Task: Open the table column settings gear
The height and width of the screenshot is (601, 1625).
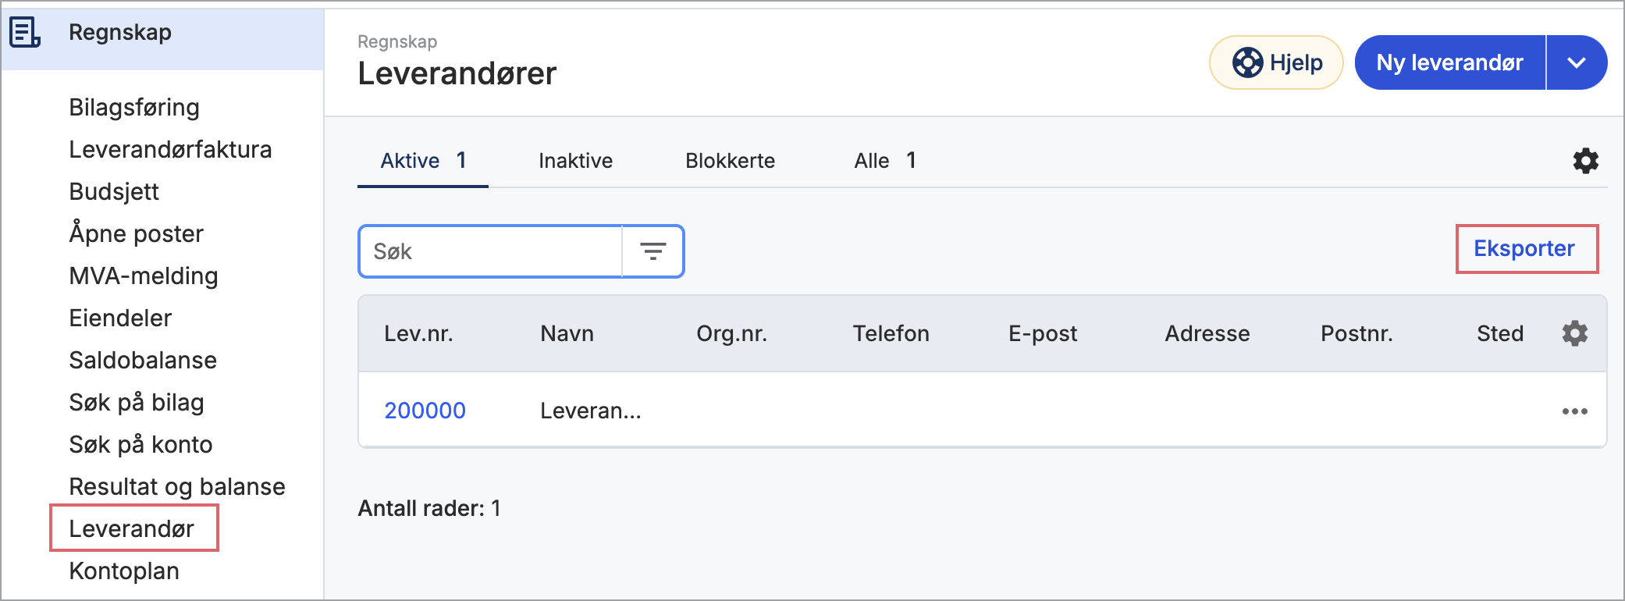Action: [x=1575, y=333]
